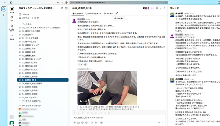Open send options chevron beside send arrow

[163, 123]
